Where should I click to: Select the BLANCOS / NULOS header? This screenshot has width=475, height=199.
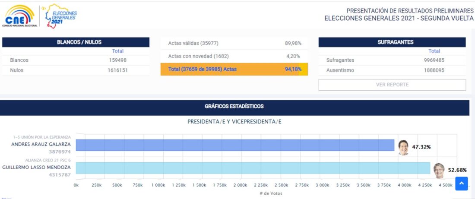pyautogui.click(x=76, y=42)
